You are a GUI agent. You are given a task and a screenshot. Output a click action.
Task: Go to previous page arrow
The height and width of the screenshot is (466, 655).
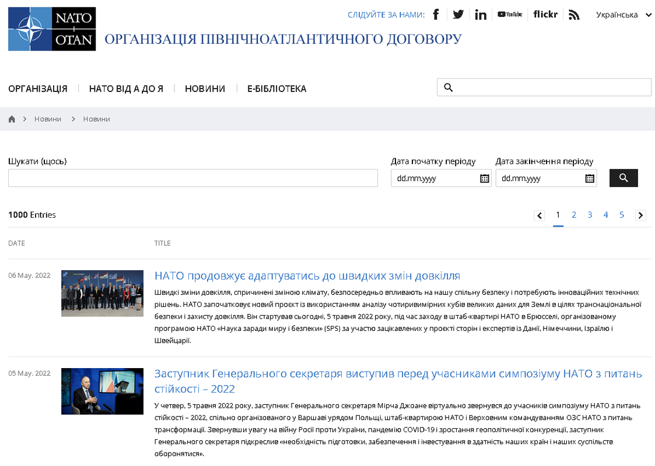540,216
